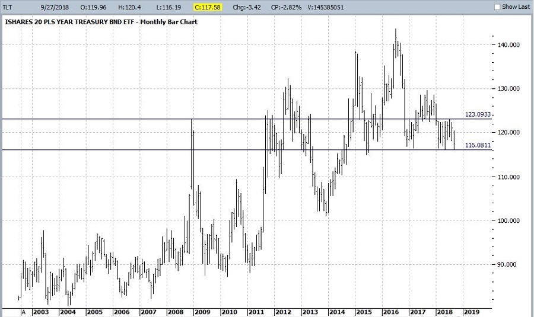Click the low value L:116.19
Screen dimensions: 534x317
click(169, 7)
